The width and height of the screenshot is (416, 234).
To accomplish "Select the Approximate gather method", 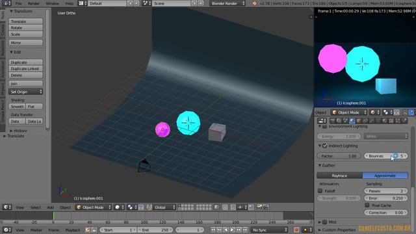I will tap(385, 175).
